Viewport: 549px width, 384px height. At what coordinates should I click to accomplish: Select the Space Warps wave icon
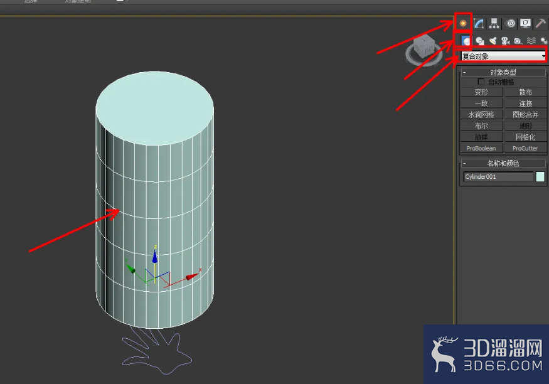531,41
